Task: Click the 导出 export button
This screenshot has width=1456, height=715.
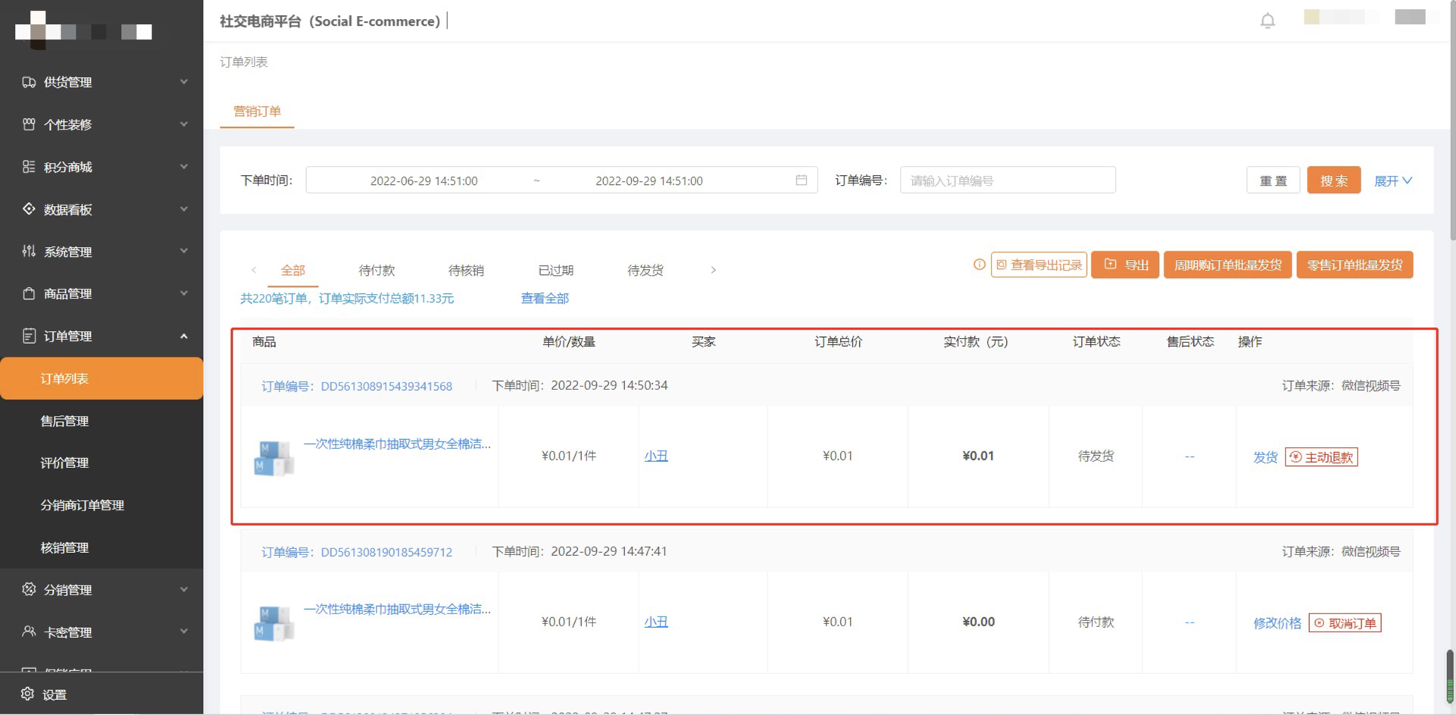Action: coord(1125,265)
